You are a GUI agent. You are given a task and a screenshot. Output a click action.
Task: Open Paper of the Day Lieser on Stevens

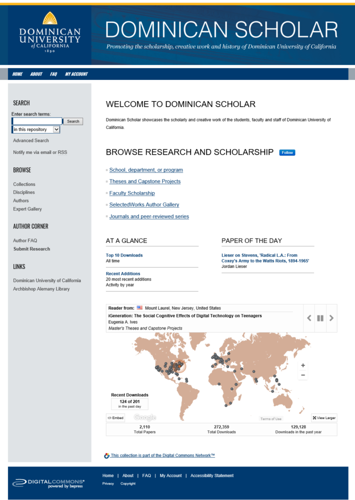(x=265, y=258)
